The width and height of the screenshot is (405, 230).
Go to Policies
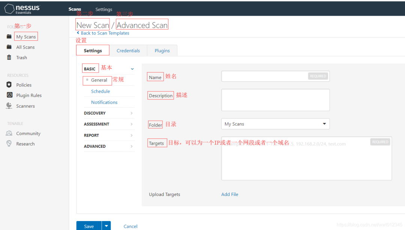point(24,85)
